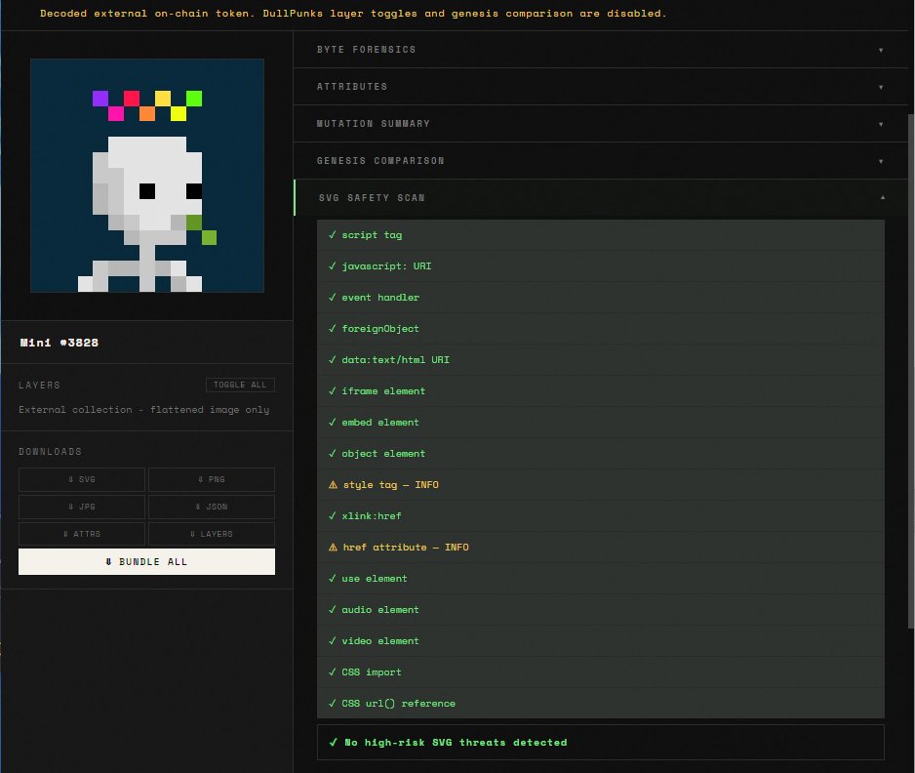Click the checkmark beside javascript: URI
Screen dimensions: 915x773
click(332, 265)
